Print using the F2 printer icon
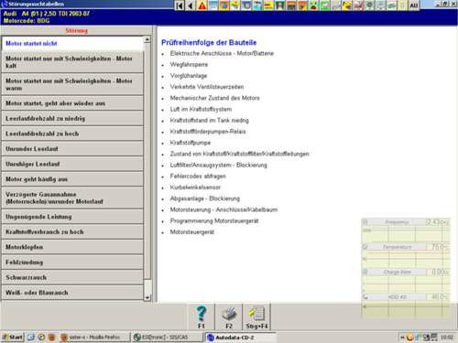 [229, 317]
